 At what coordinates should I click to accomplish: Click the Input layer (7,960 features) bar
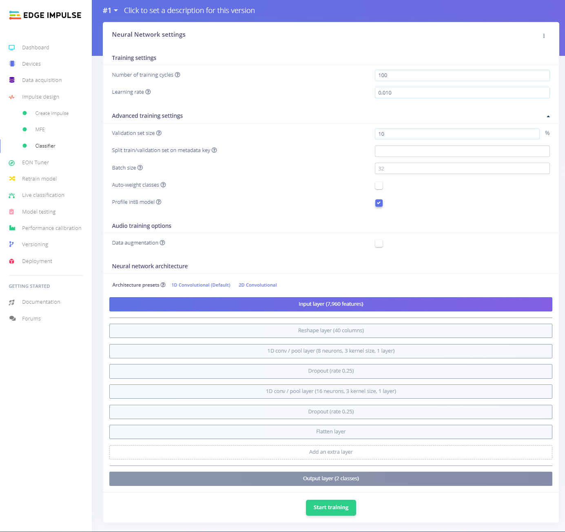331,304
